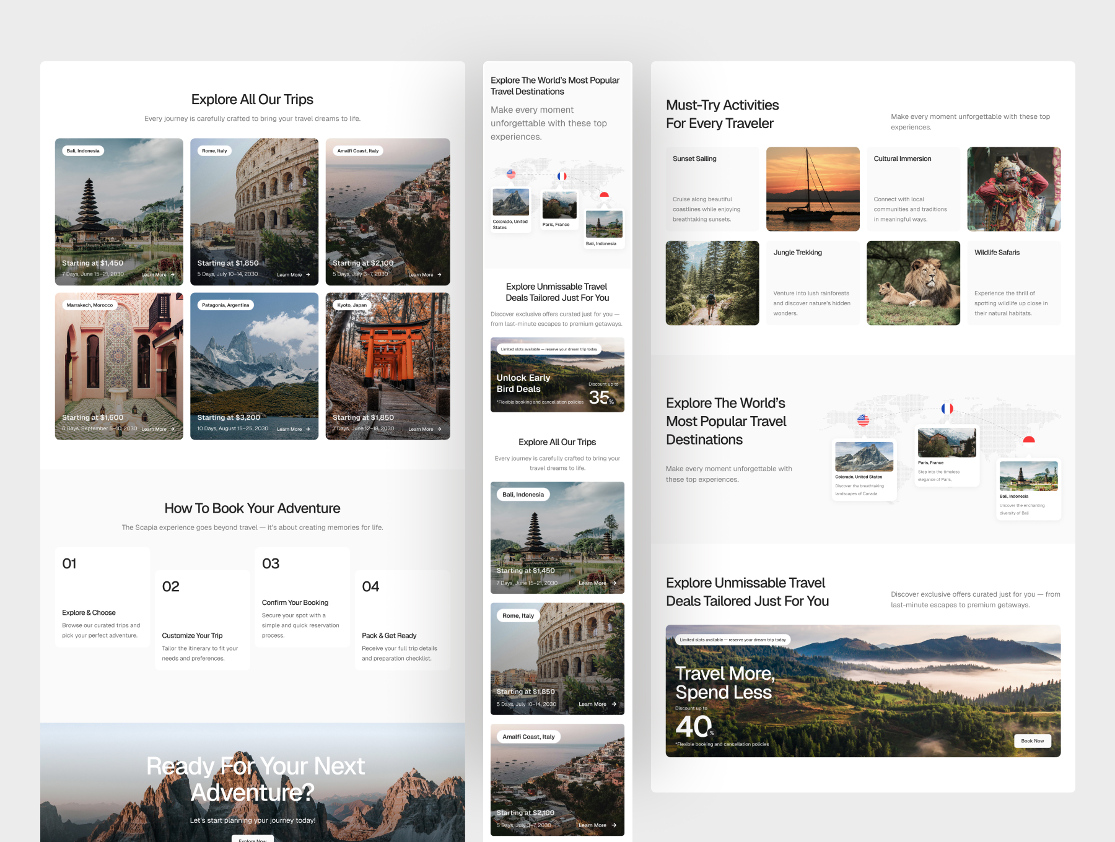The height and width of the screenshot is (842, 1115).
Task: Open the lion photo beside Wildlife Safaris
Action: tap(913, 283)
